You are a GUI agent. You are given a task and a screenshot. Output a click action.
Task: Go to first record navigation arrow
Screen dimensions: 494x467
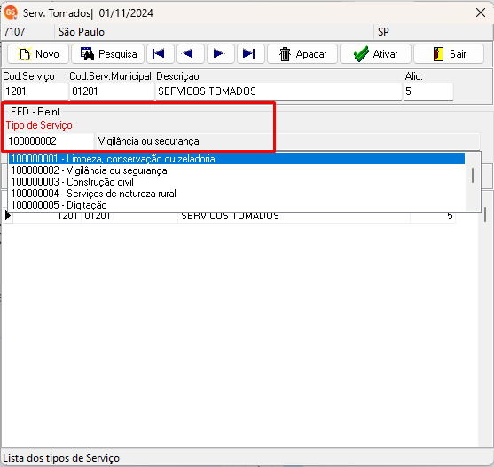coord(160,54)
